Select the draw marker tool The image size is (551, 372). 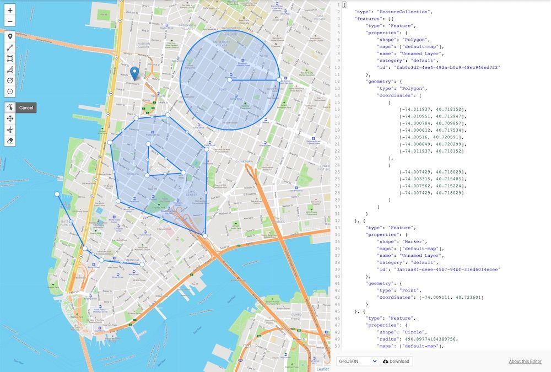10,37
